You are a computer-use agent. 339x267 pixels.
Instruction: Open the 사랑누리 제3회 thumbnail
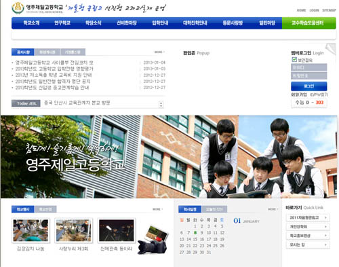click(73, 230)
